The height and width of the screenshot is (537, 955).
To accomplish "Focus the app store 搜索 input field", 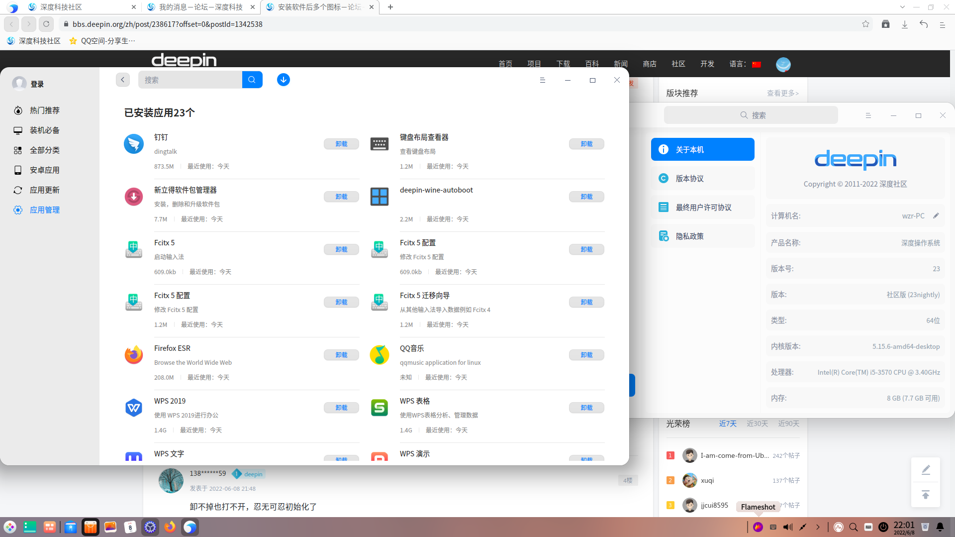I will tap(190, 80).
